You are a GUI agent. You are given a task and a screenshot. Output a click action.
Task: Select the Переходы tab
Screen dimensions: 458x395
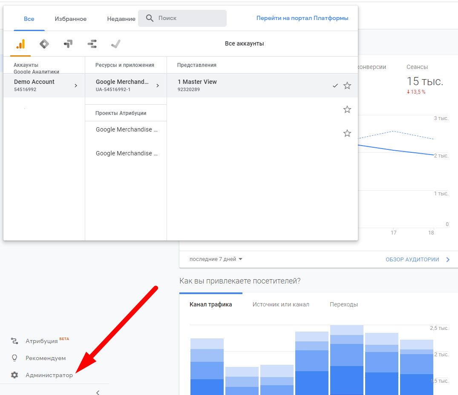[344, 304]
